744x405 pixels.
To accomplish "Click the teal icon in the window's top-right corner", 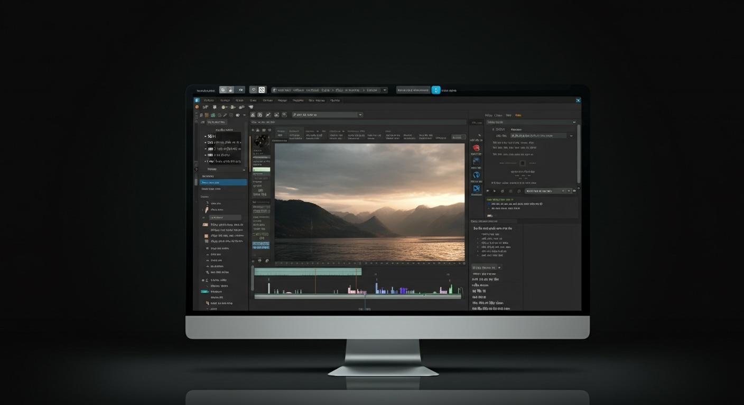I will coord(578,100).
